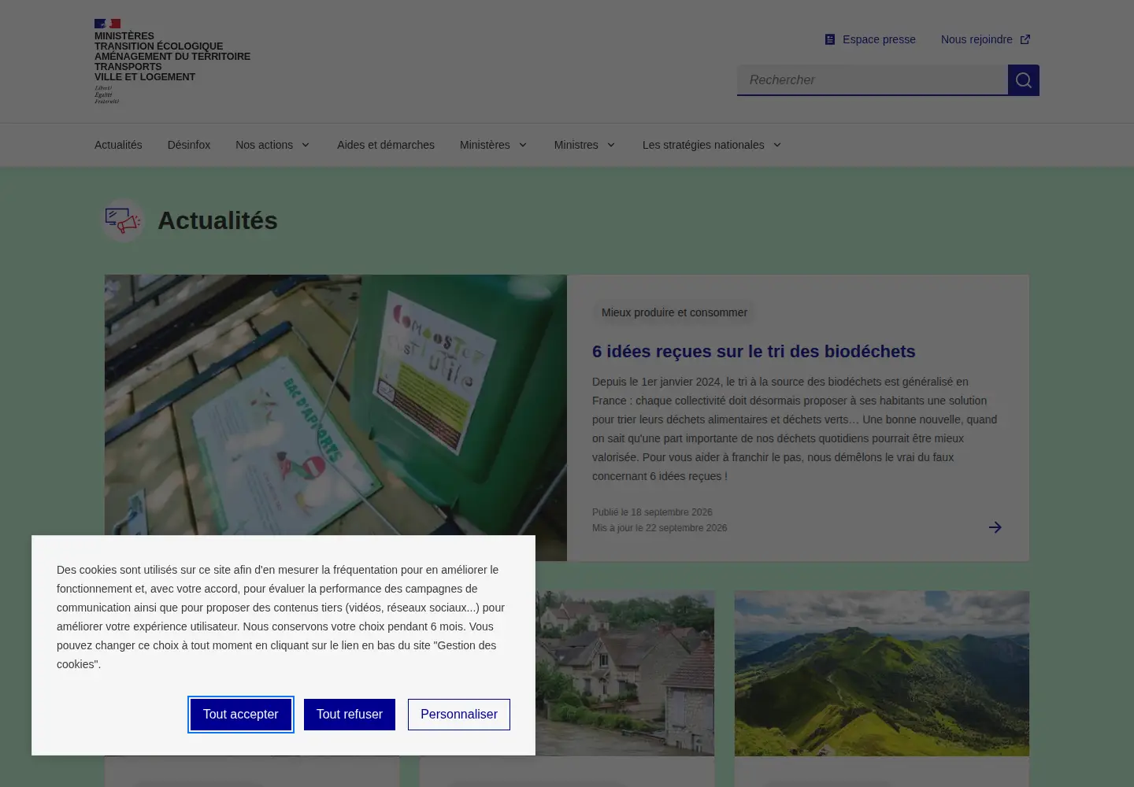This screenshot has width=1134, height=787.
Task: Click the Publié le 18 septembre 2026 date
Action: coord(652,512)
